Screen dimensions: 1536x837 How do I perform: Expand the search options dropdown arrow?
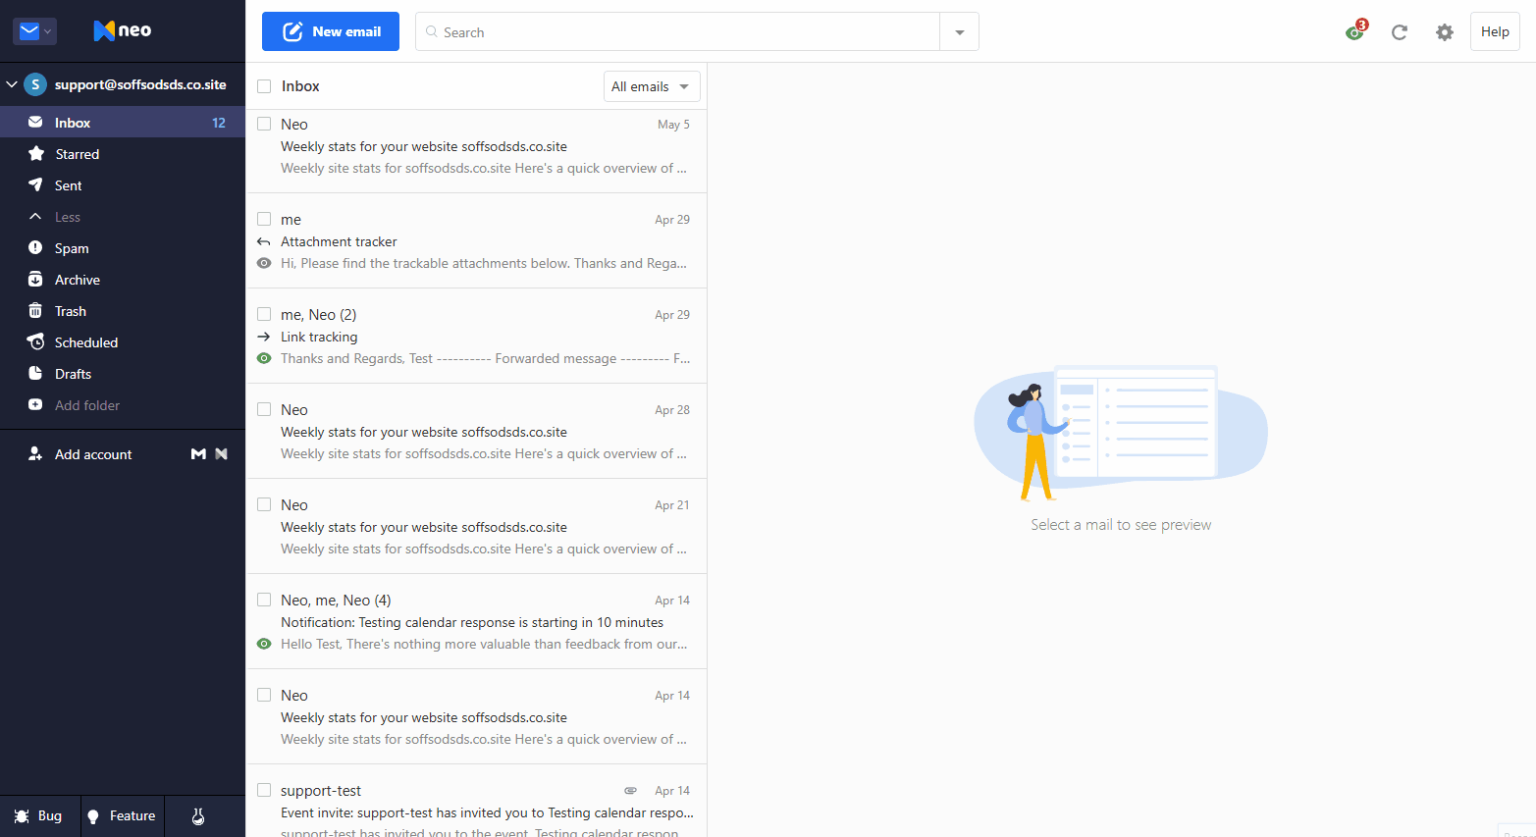click(x=960, y=32)
